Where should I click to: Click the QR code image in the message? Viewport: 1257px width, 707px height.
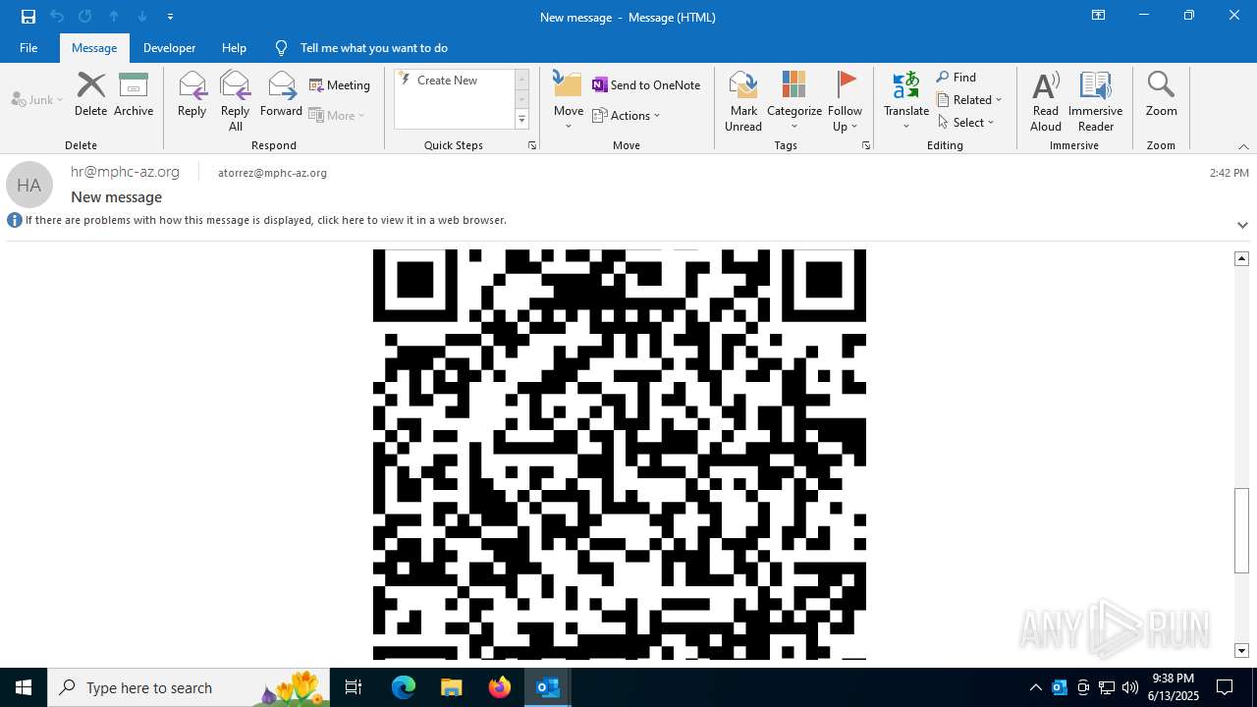pos(620,454)
